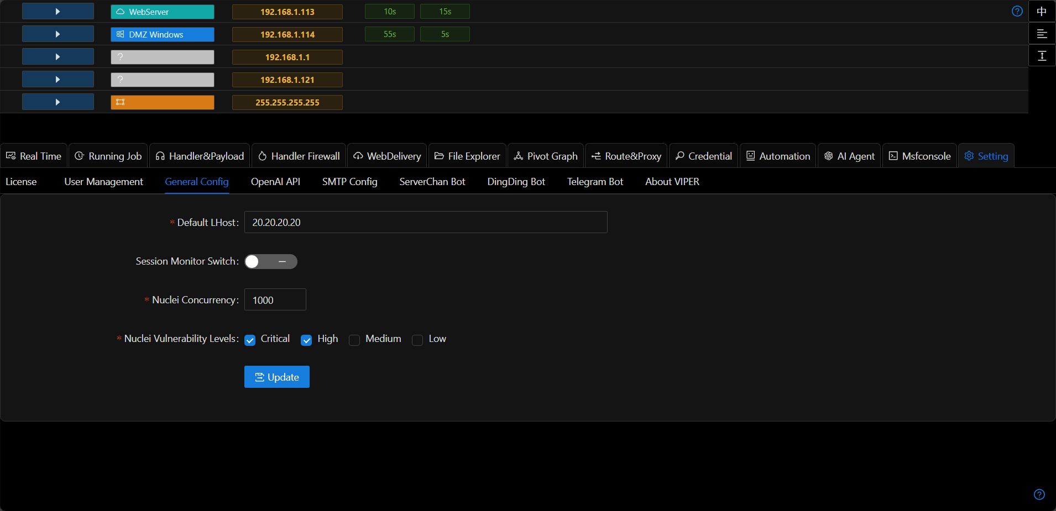Open the About VIPER sub-tab

pyautogui.click(x=672, y=182)
